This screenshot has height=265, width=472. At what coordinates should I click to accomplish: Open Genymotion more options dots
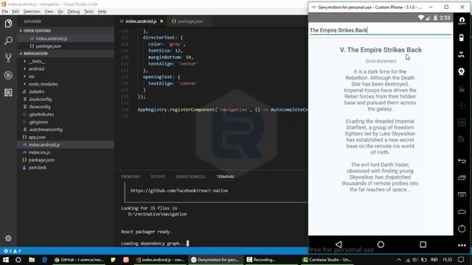click(x=462, y=245)
